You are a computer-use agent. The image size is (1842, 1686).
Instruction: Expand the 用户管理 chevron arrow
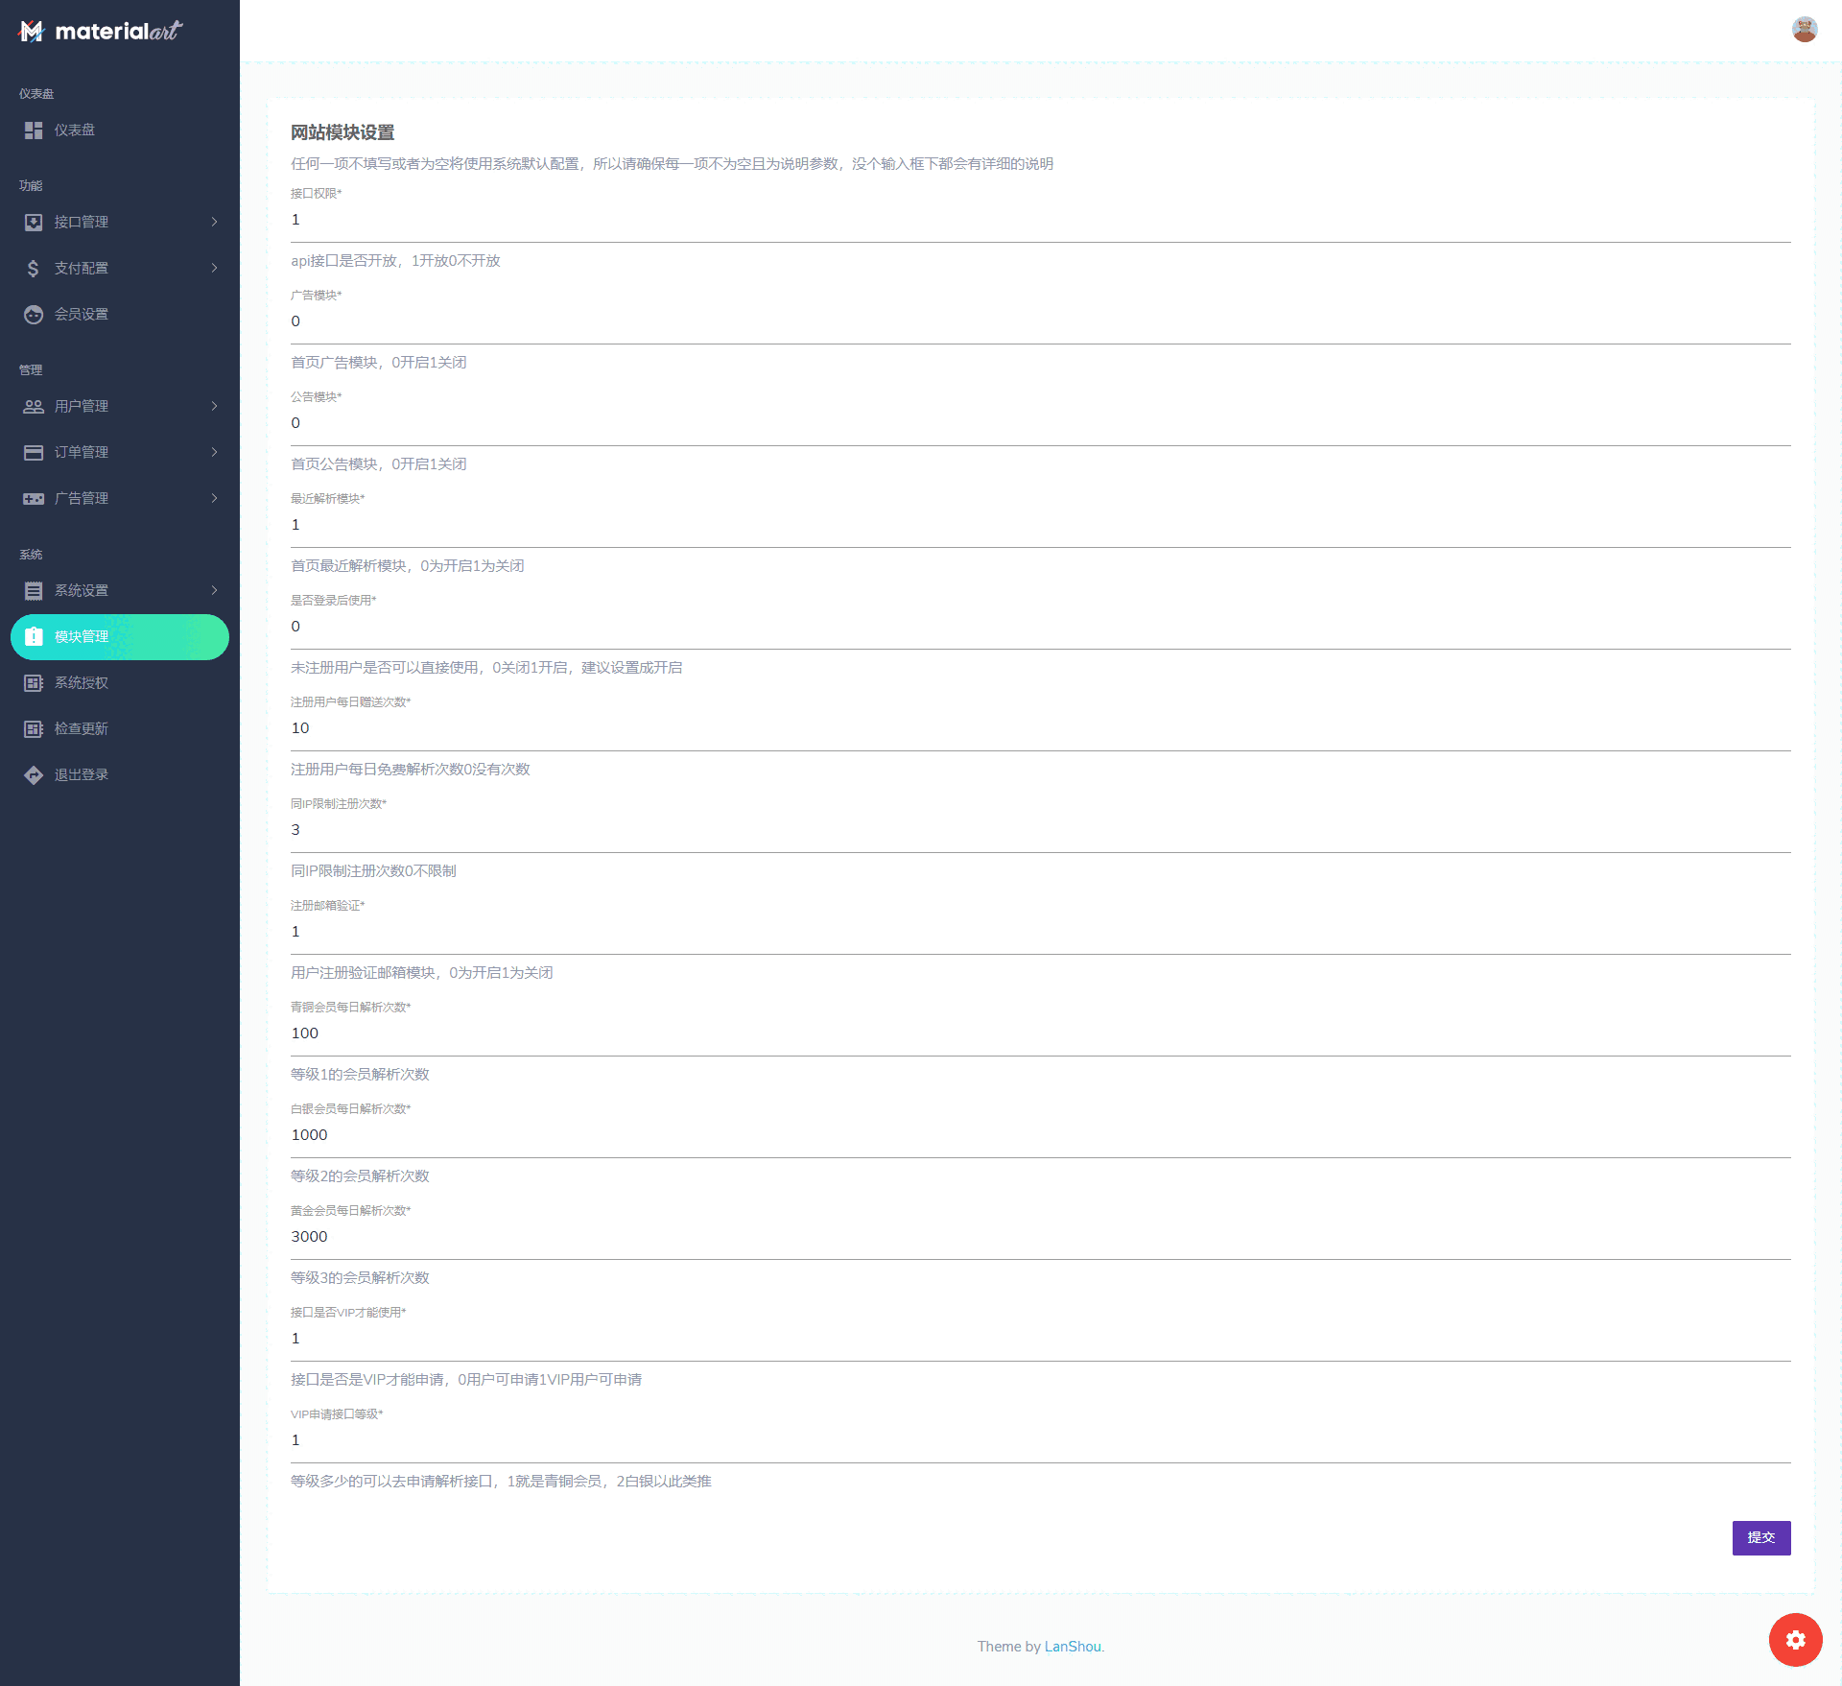(214, 407)
